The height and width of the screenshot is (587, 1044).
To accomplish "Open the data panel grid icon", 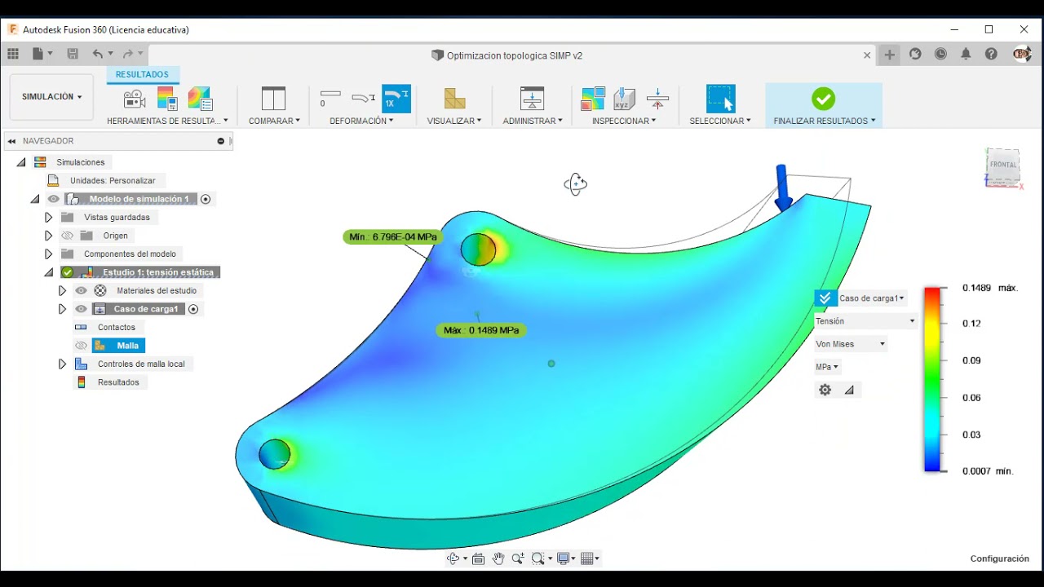I will (13, 54).
